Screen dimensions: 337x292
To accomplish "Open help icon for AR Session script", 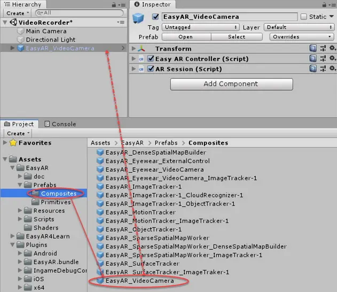I will click(313, 68).
